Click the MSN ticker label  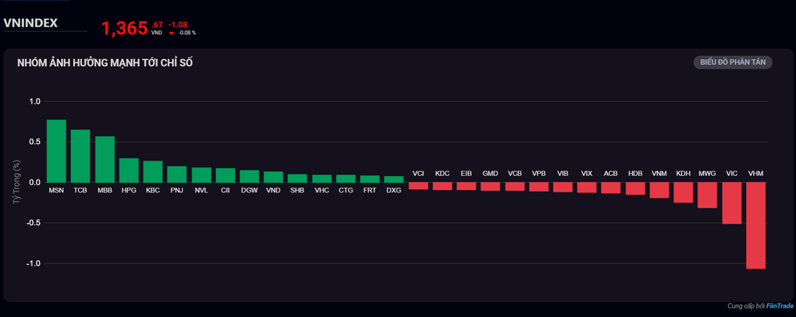coord(56,191)
